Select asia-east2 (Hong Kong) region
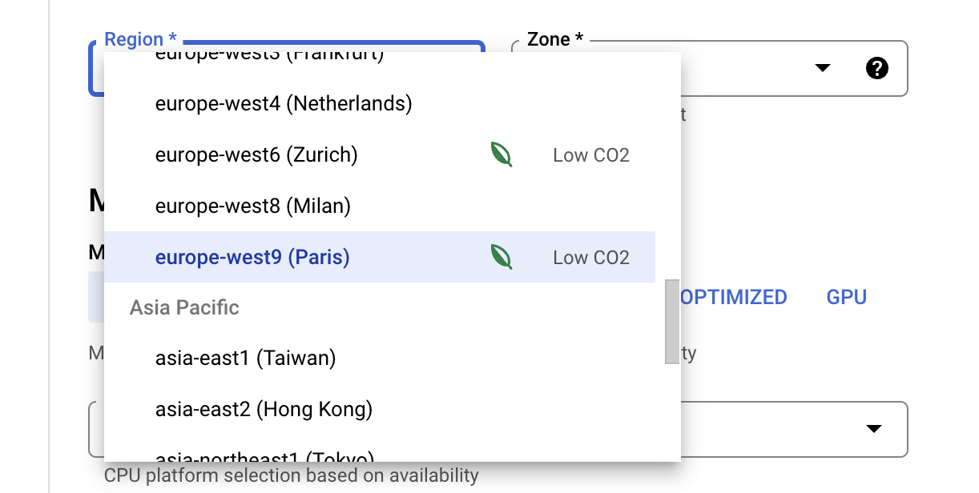 coord(380,409)
